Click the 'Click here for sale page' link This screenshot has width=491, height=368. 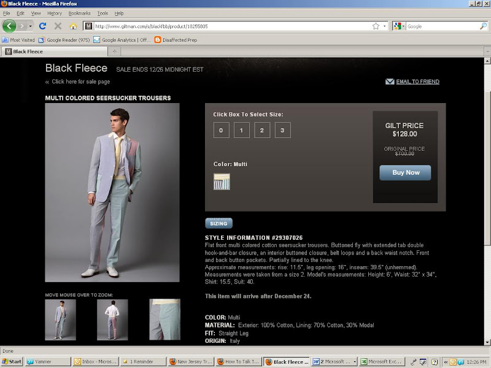coord(80,82)
